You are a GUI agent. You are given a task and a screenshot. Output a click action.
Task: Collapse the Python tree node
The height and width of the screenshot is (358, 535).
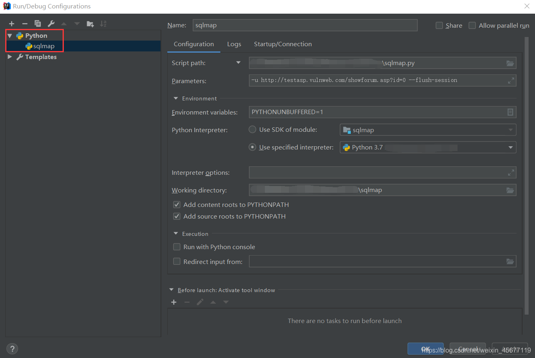tap(10, 36)
